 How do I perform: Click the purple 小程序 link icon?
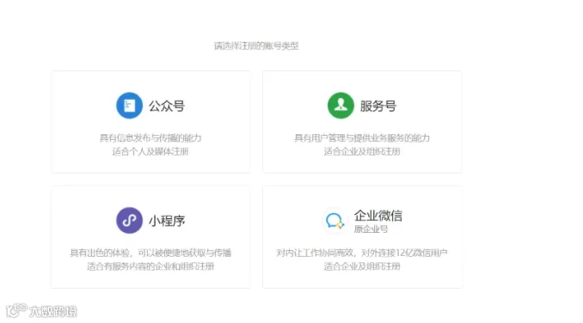(129, 221)
